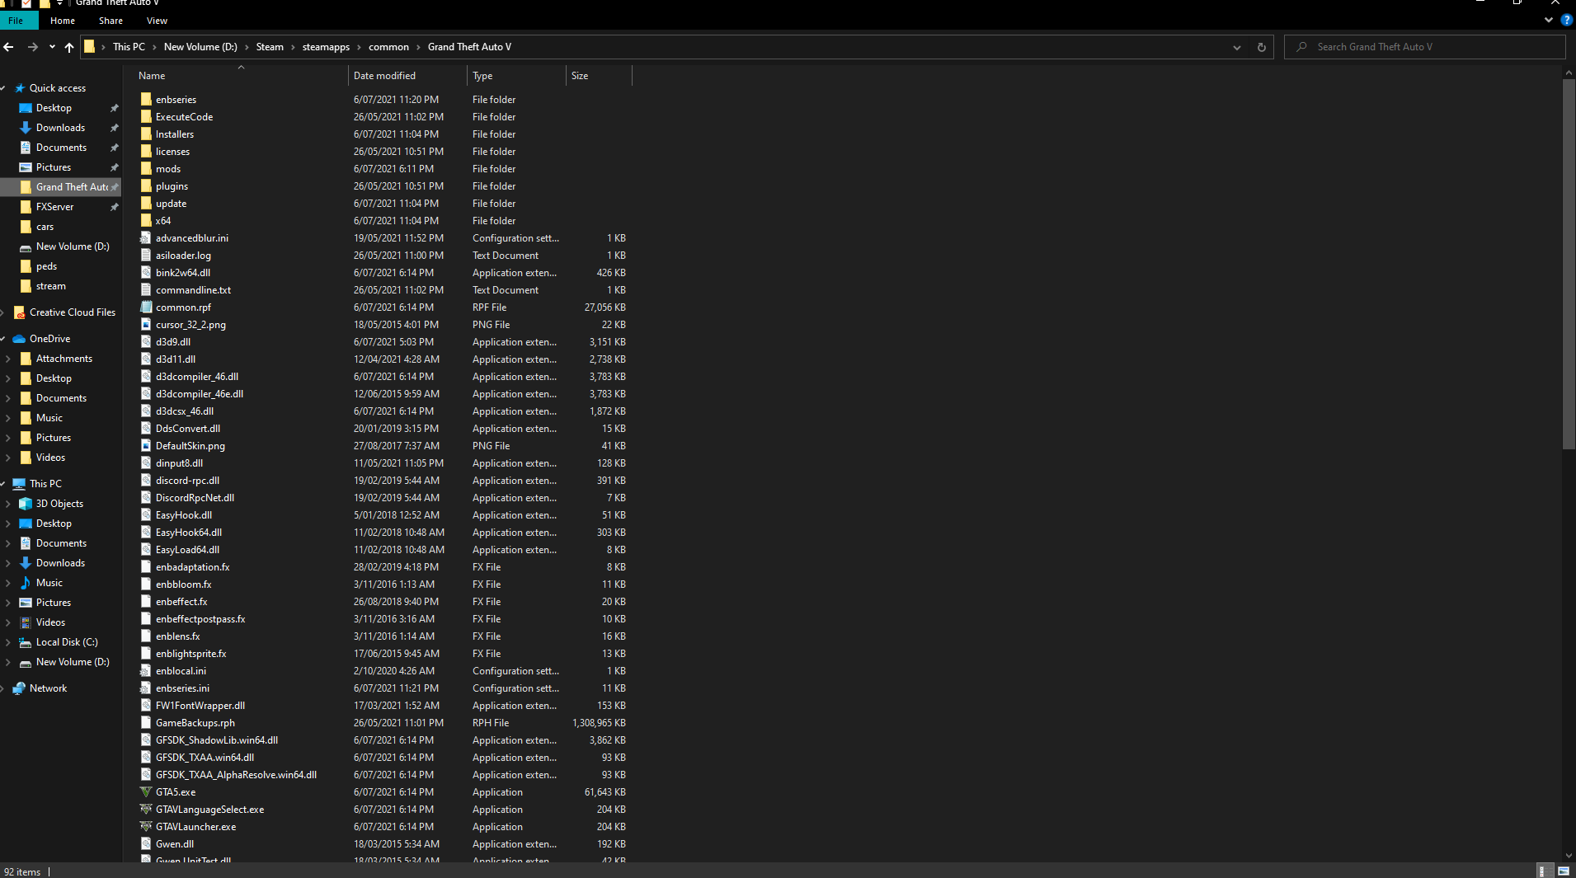Open the View ribbon tab
The image size is (1576, 878).
(157, 21)
